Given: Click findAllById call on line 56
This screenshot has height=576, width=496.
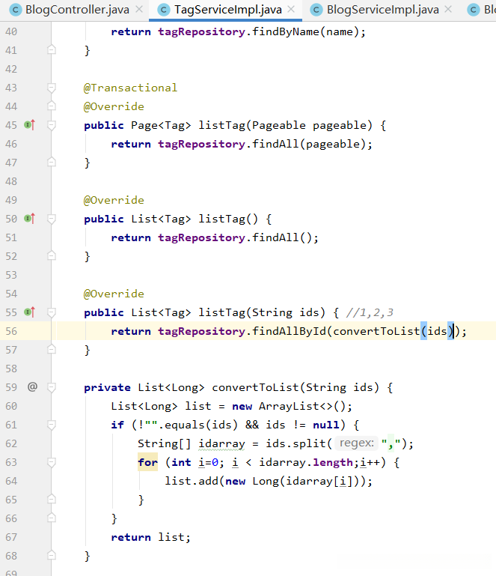Looking at the screenshot, I should coord(289,331).
